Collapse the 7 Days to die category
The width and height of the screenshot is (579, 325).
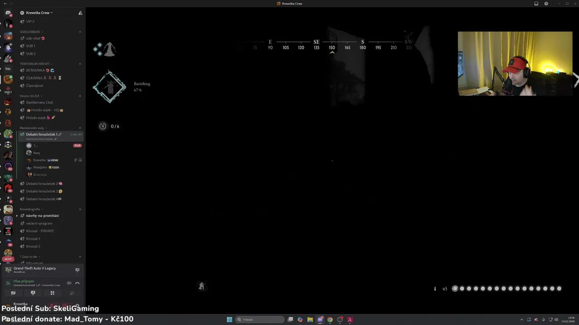click(x=30, y=256)
